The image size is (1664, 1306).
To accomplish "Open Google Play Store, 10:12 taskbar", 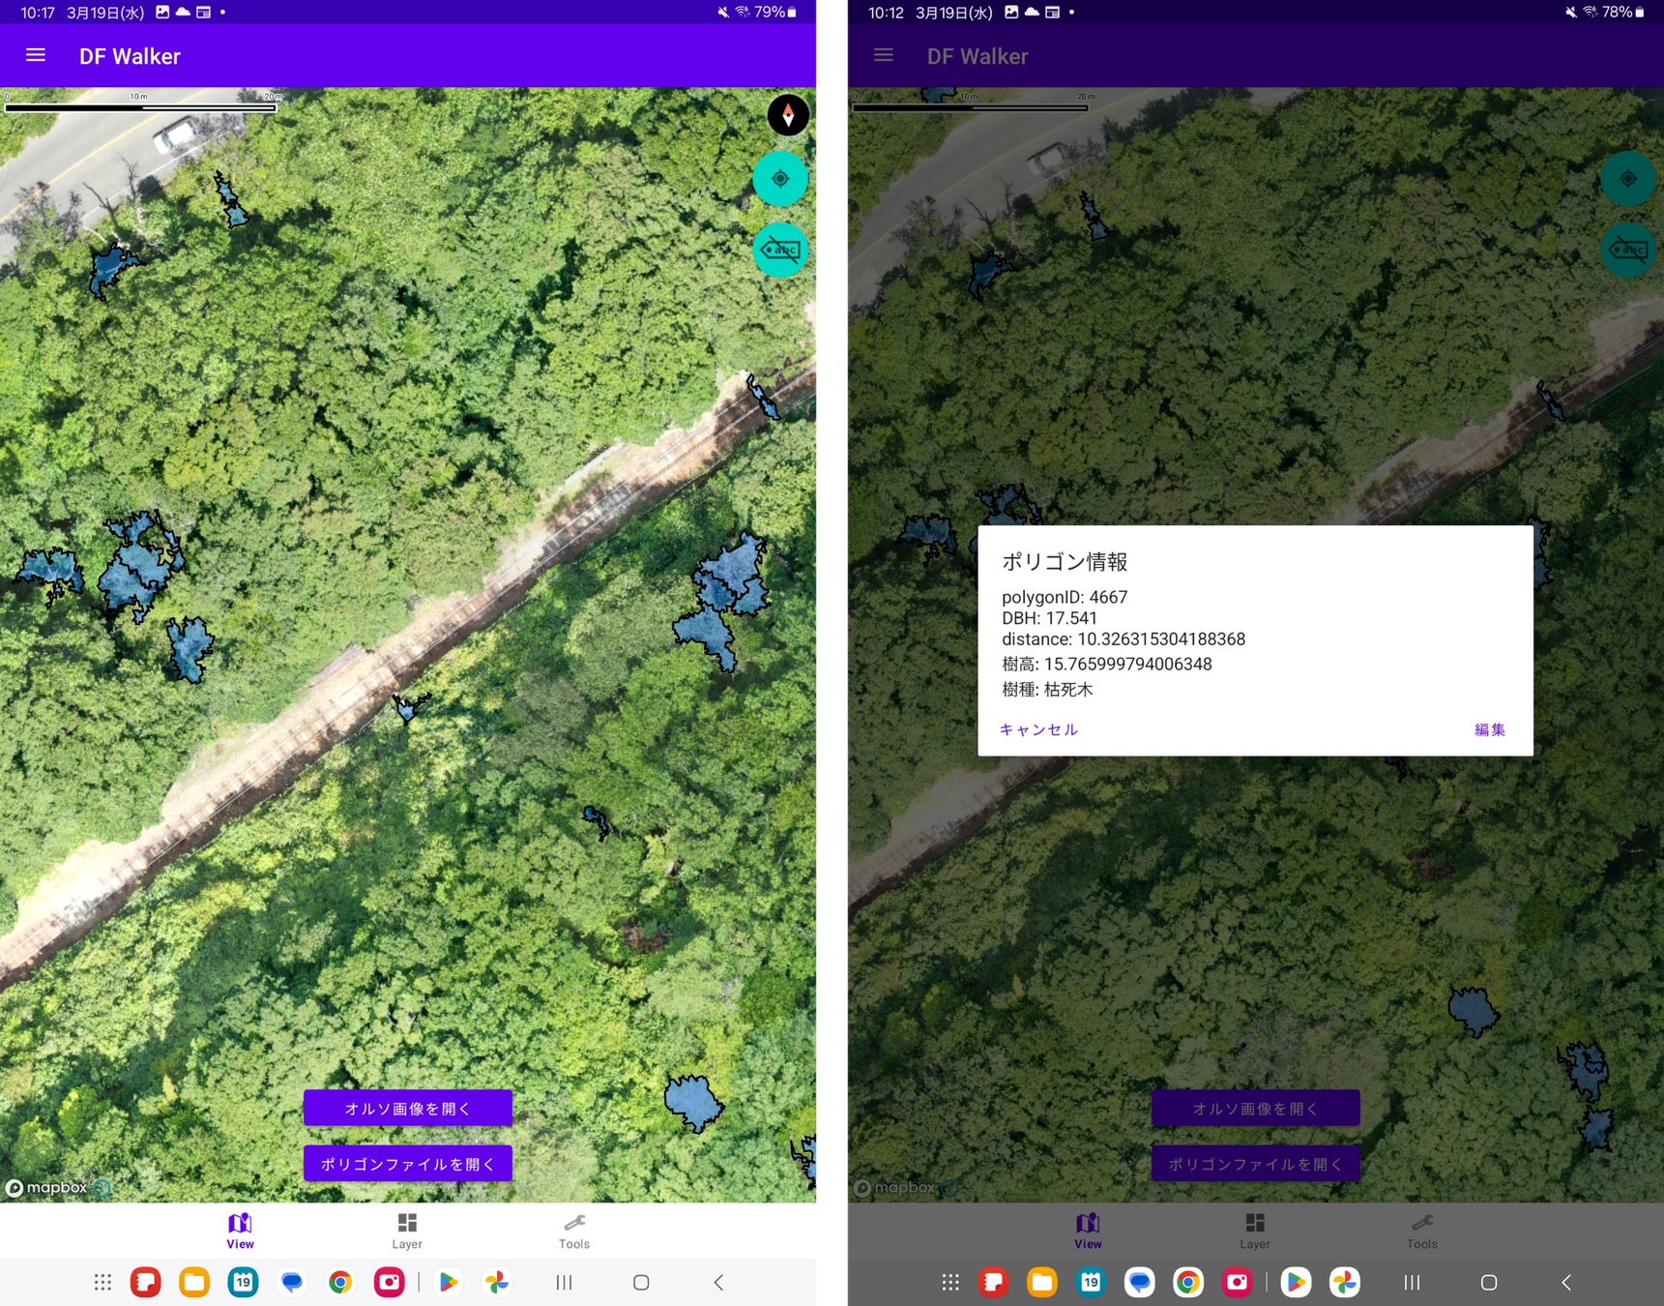I will [1297, 1282].
